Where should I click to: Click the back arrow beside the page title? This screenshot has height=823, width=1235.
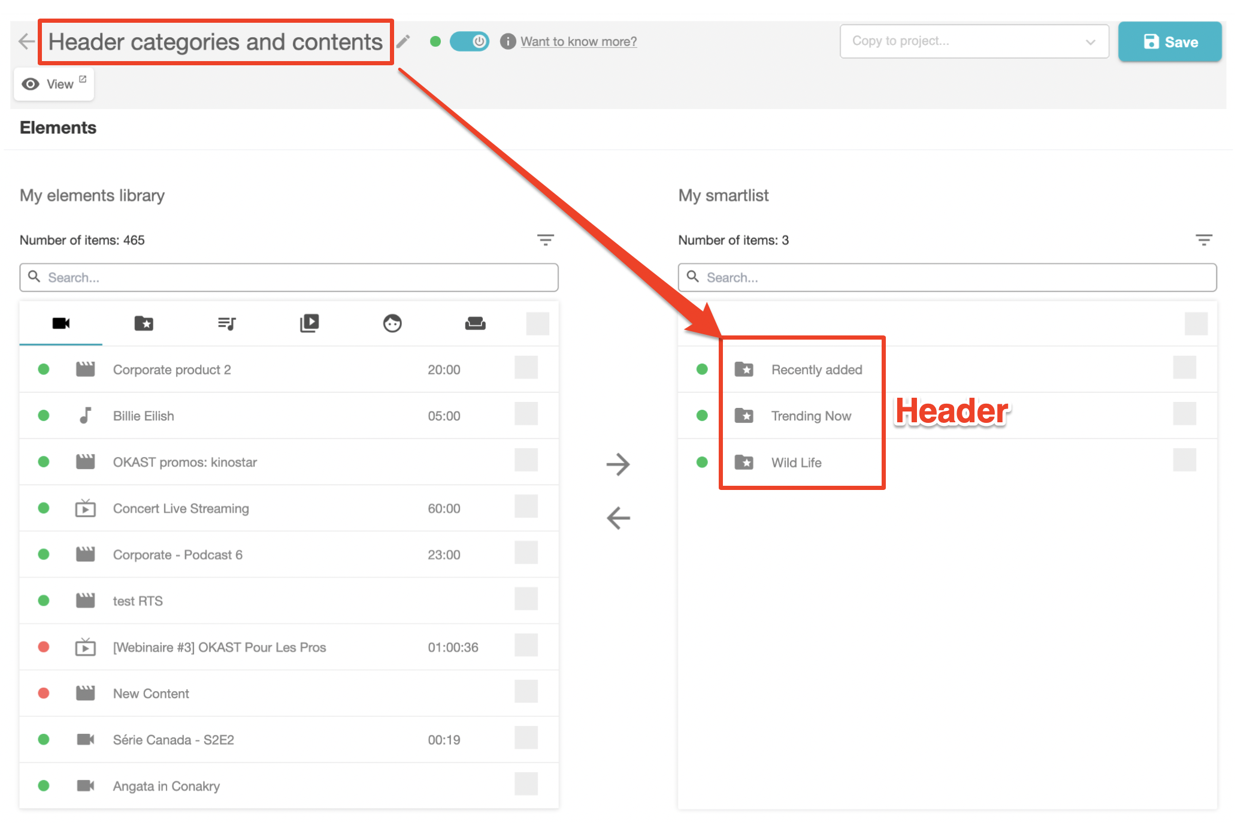pos(26,41)
